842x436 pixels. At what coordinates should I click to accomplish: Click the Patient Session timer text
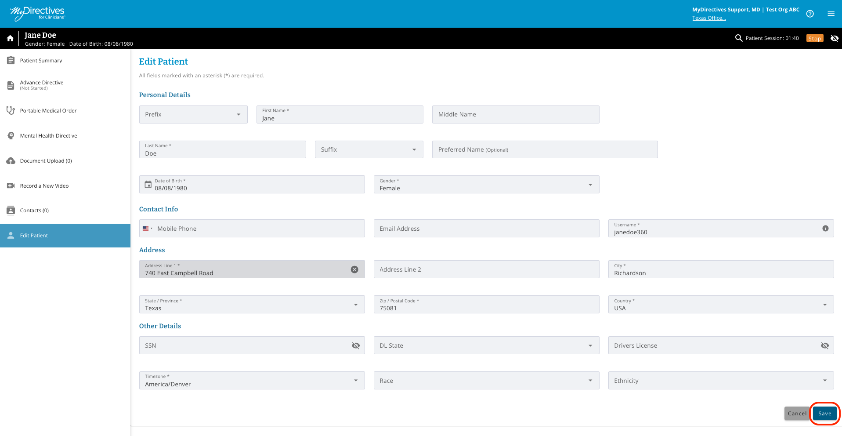pos(772,38)
